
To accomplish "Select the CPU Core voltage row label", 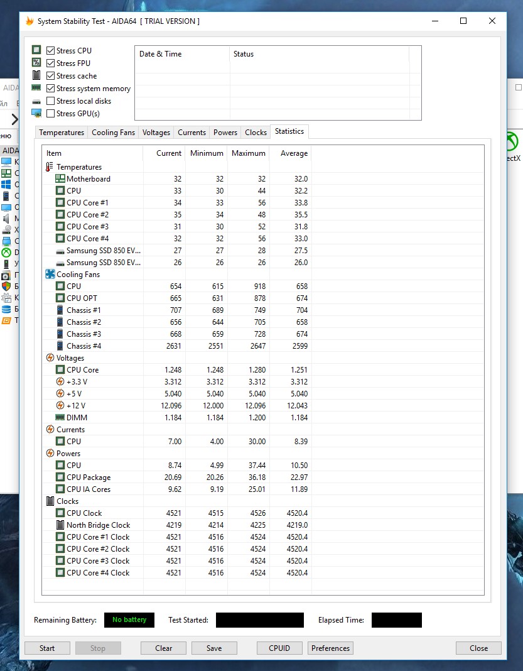I will click(82, 369).
